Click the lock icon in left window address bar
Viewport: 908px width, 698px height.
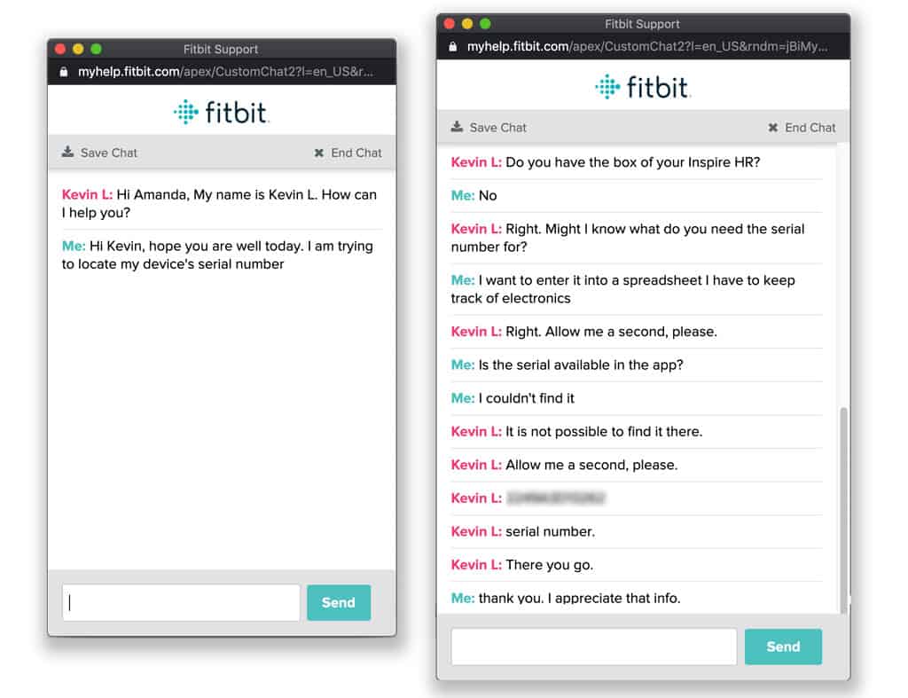click(64, 72)
